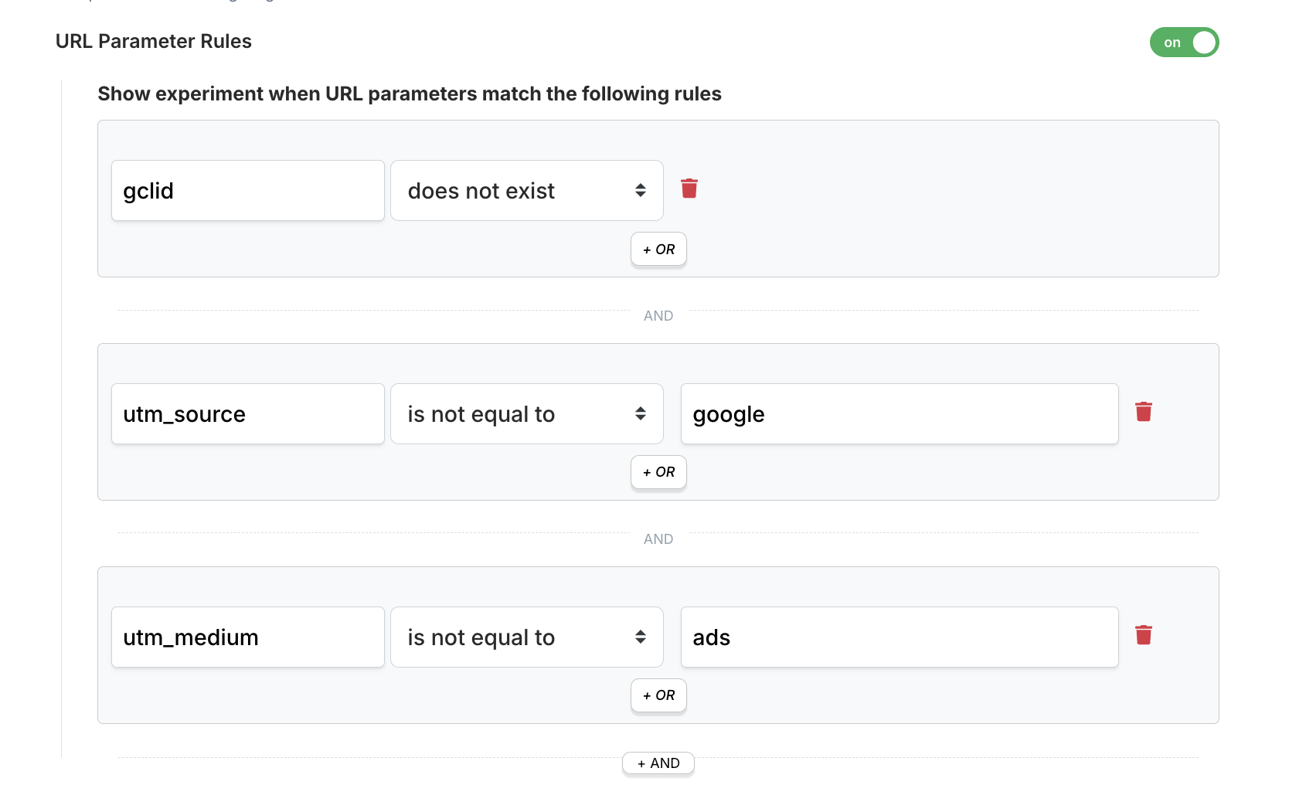The image size is (1306, 785).
Task: Add OR condition to utm_source rule
Action: pyautogui.click(x=658, y=472)
